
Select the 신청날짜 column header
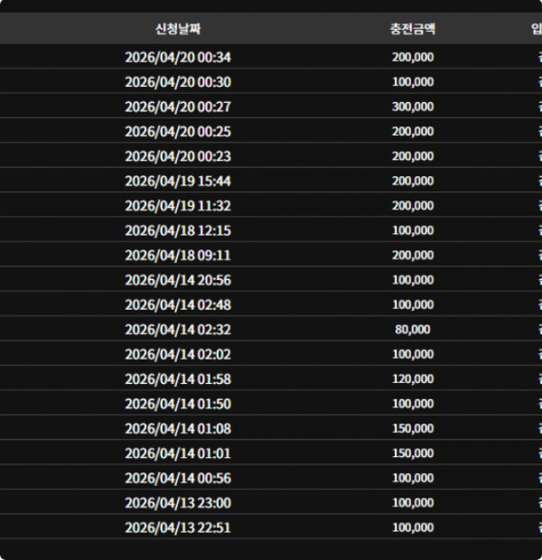pos(178,29)
